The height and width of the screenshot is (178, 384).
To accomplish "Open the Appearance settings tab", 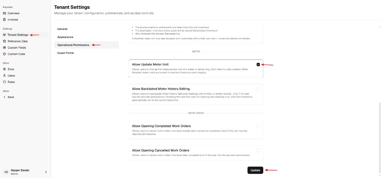I will (x=87, y=37).
